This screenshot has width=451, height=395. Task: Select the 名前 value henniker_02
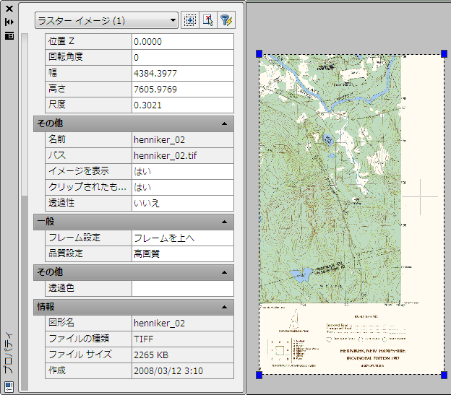click(183, 140)
